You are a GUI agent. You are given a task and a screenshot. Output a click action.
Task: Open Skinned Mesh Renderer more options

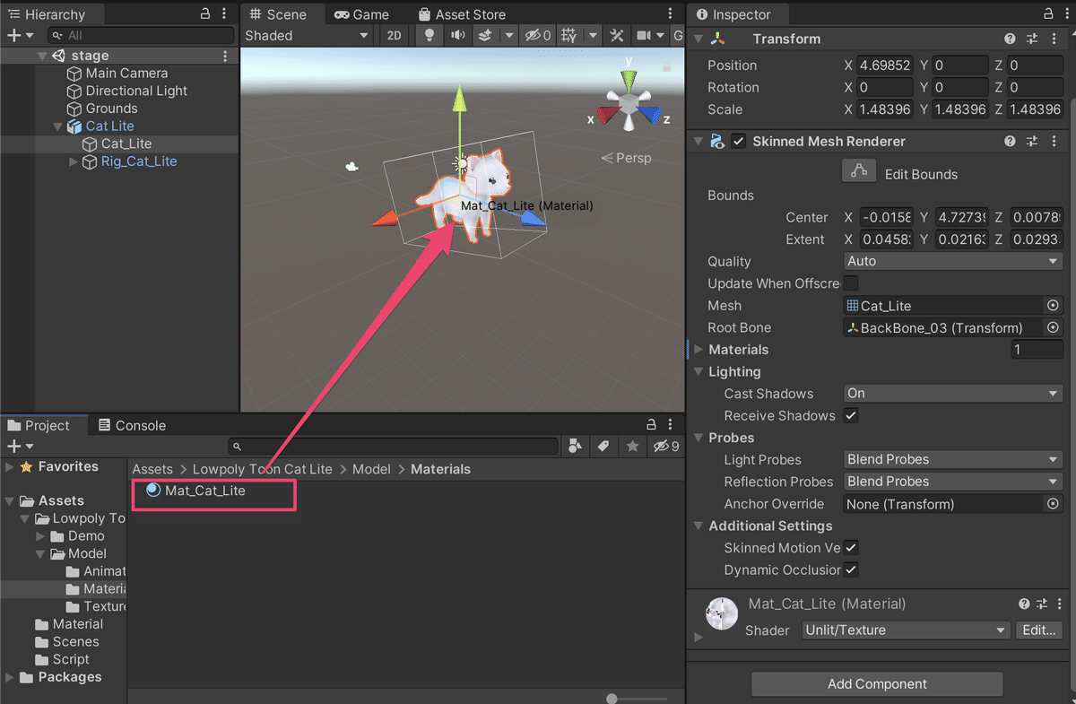tap(1054, 142)
